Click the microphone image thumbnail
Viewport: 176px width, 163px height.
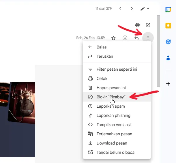pos(22,103)
